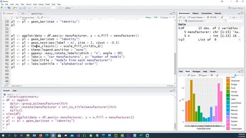Click the source editor vertical scrollbar
The image size is (246, 138).
click(x=175, y=63)
